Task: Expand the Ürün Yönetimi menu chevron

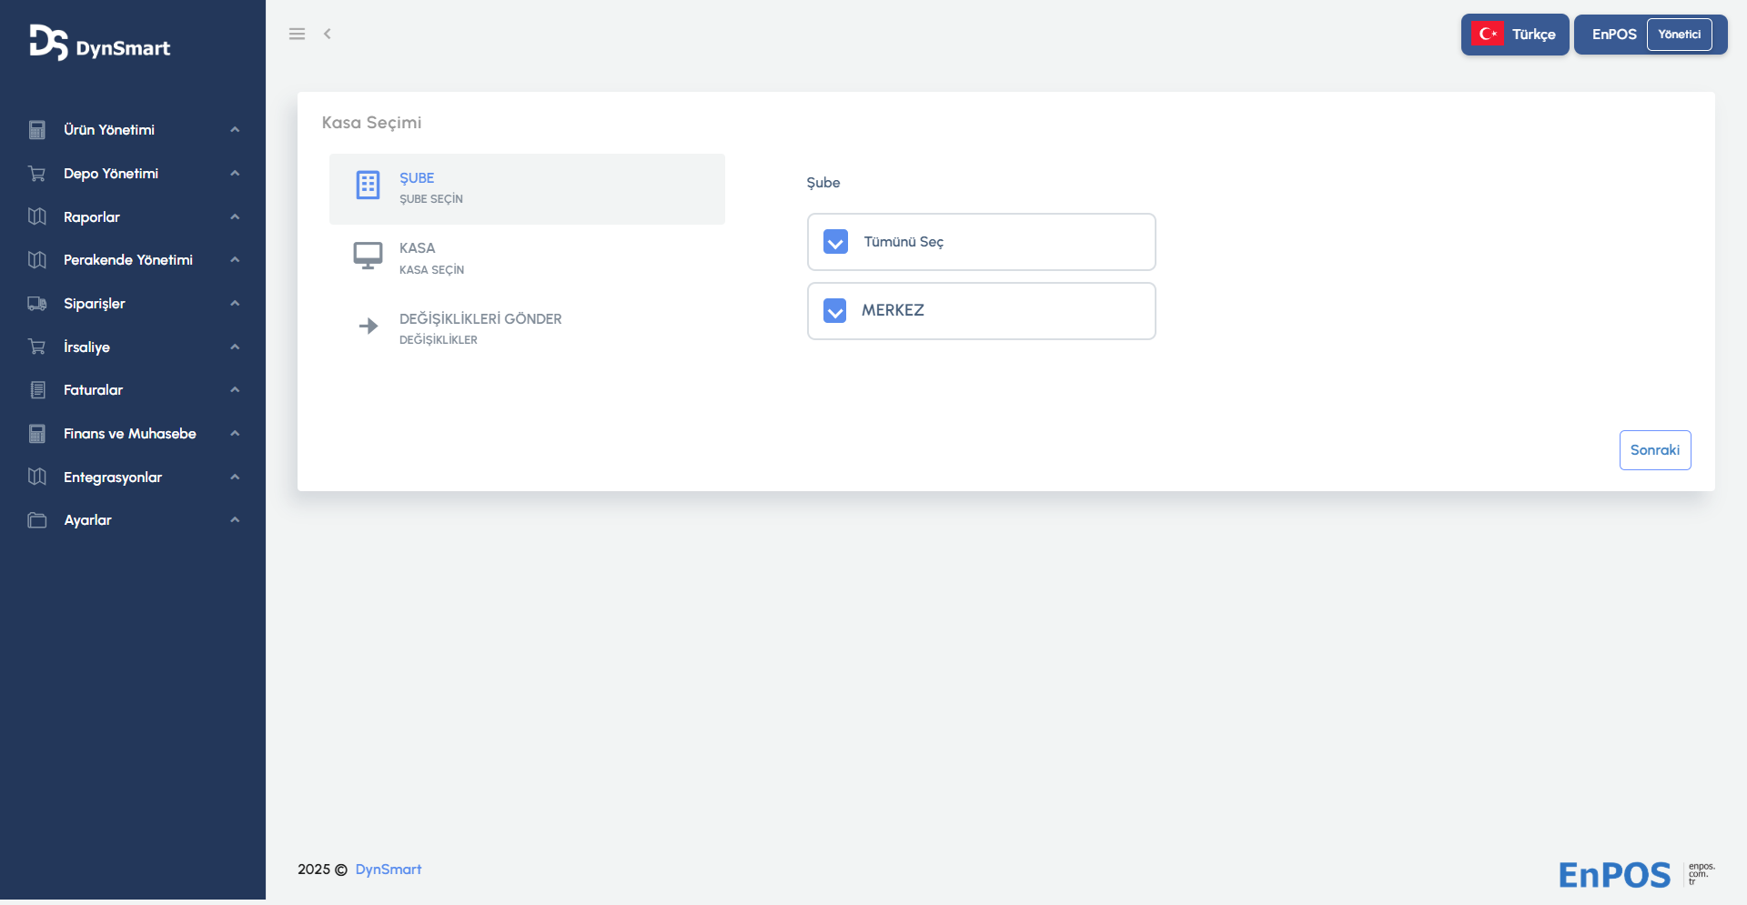Action: (x=235, y=130)
